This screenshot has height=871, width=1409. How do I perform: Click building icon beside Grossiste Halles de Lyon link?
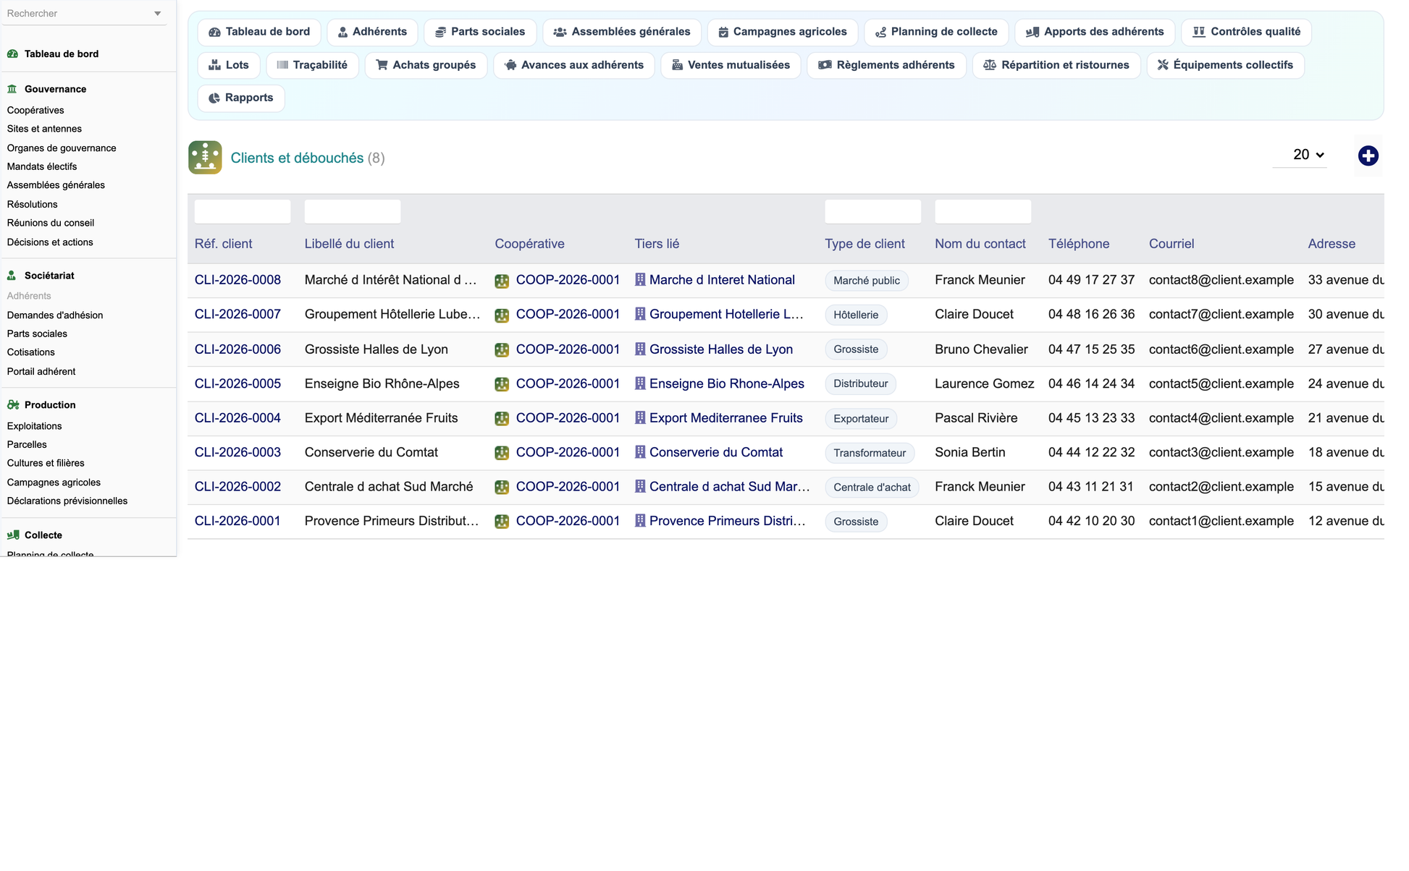pos(640,349)
